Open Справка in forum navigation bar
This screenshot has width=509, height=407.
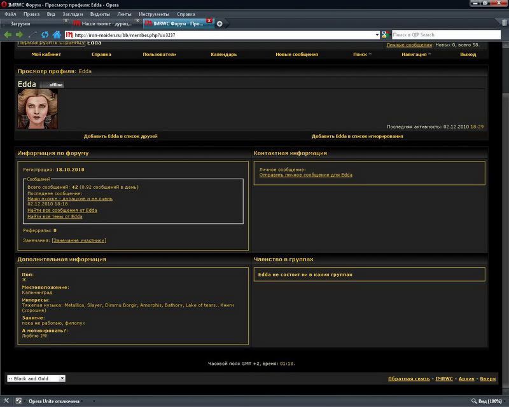tap(101, 54)
